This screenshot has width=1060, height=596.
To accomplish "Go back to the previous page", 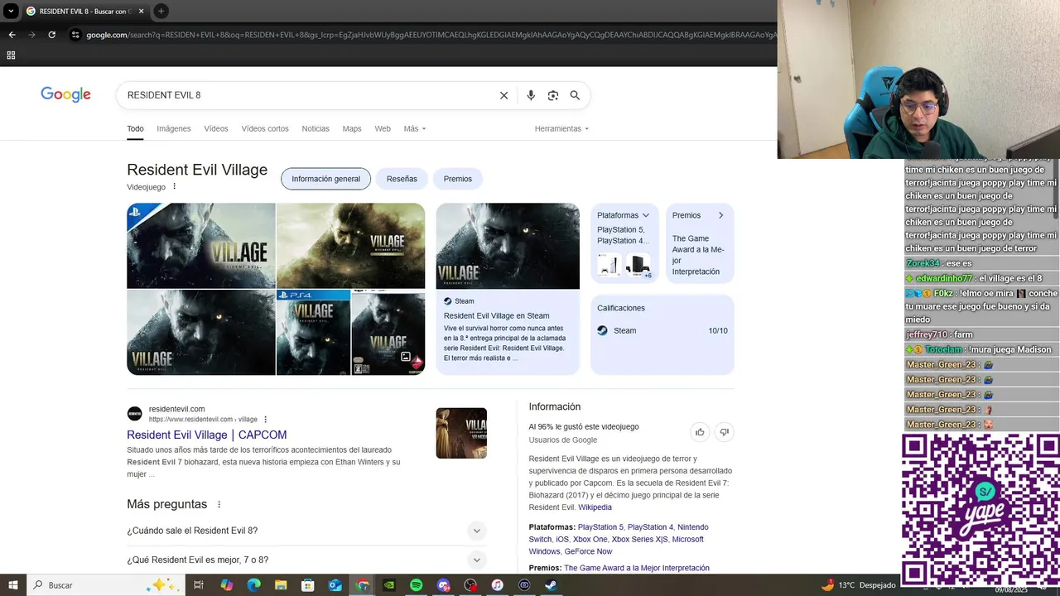I will click(12, 35).
